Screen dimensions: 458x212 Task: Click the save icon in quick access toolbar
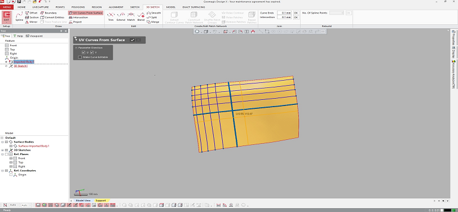[19, 2]
